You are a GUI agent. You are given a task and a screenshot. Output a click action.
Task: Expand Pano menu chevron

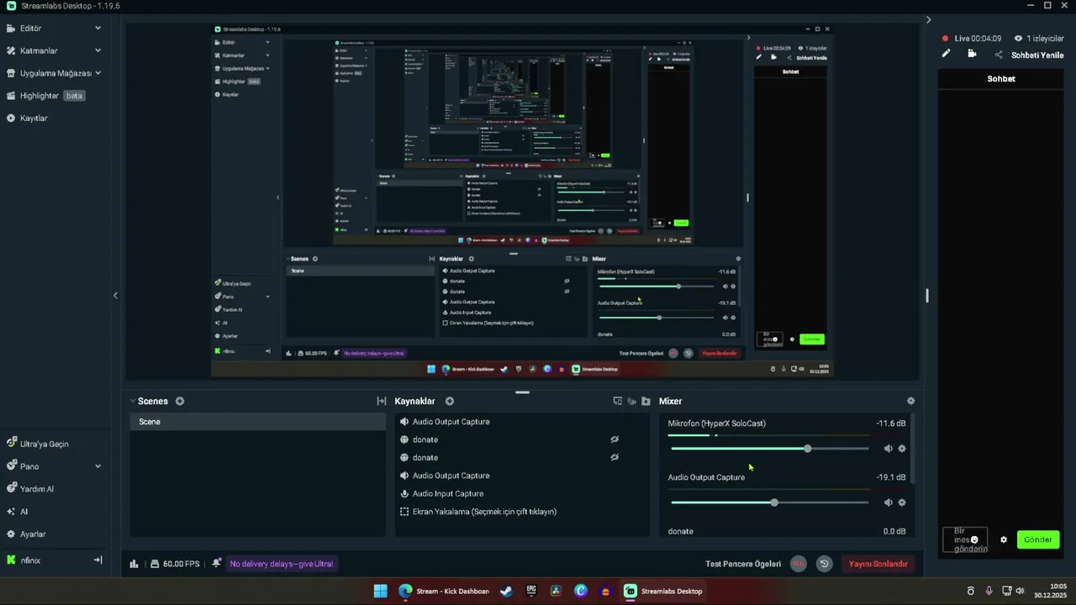98,466
